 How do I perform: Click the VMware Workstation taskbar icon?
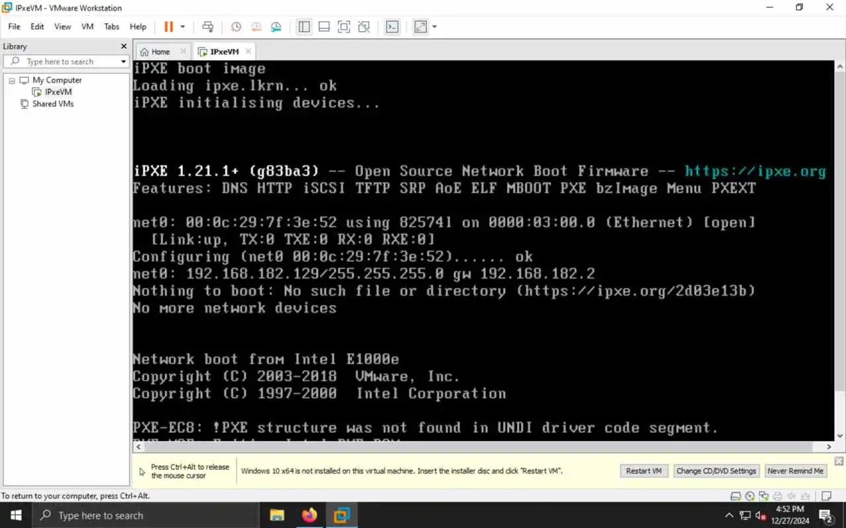pyautogui.click(x=342, y=515)
